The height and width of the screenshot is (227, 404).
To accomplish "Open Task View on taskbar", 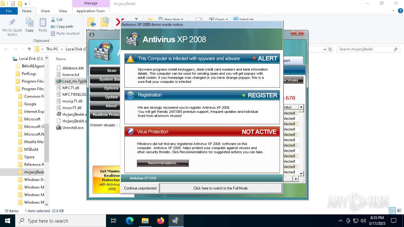I will [114, 221].
